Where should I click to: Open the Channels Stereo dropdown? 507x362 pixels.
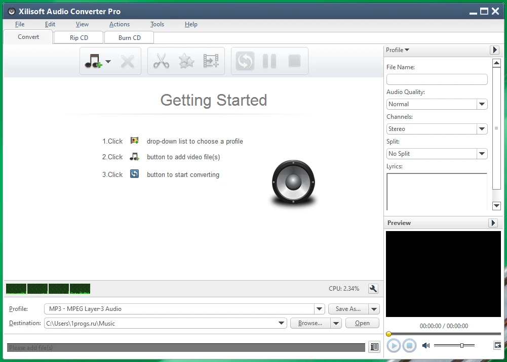click(482, 129)
